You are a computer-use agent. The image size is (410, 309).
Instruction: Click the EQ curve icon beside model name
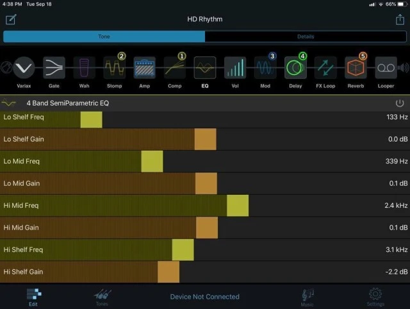pos(8,103)
